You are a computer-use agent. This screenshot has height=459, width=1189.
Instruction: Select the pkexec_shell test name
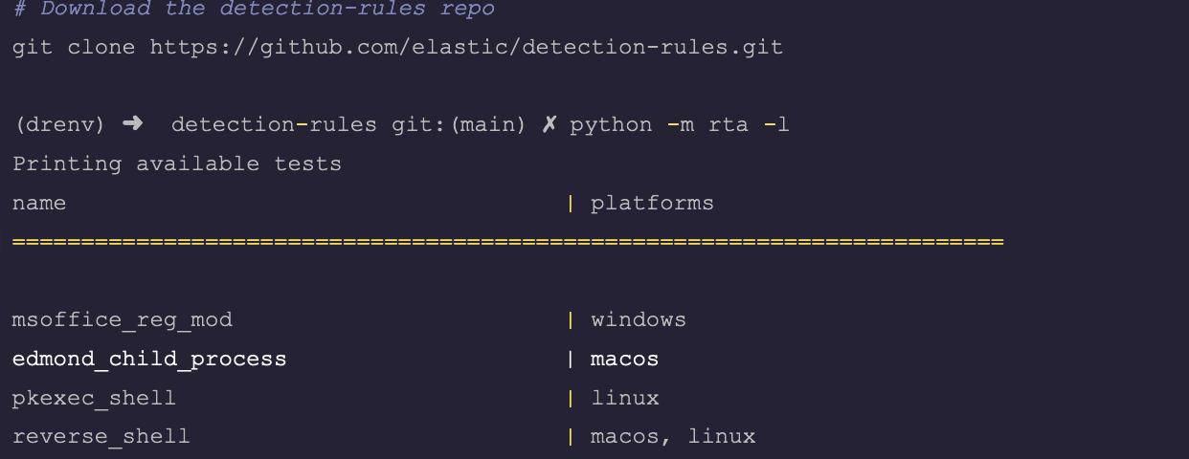(94, 398)
